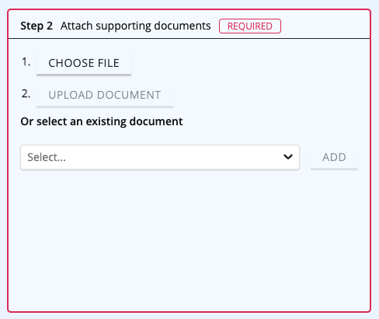Image resolution: width=379 pixels, height=319 pixels.
Task: Click the Or select an existing document heading
Action: click(102, 121)
